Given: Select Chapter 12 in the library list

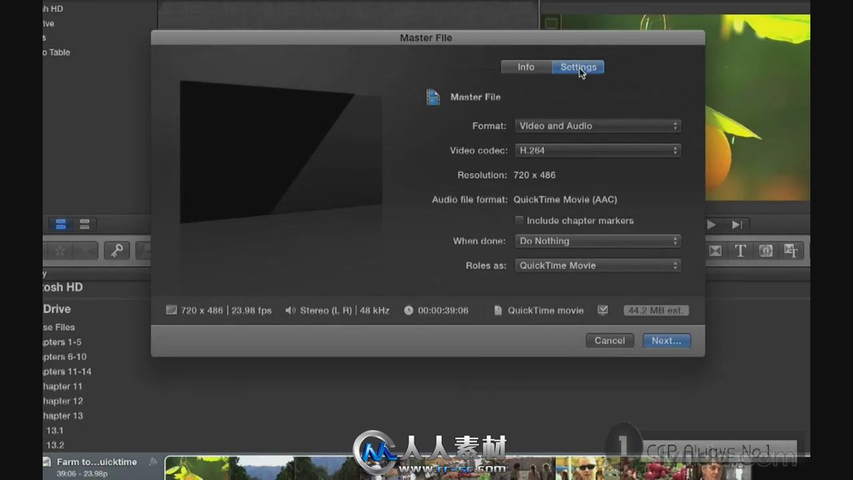Looking at the screenshot, I should tap(63, 401).
